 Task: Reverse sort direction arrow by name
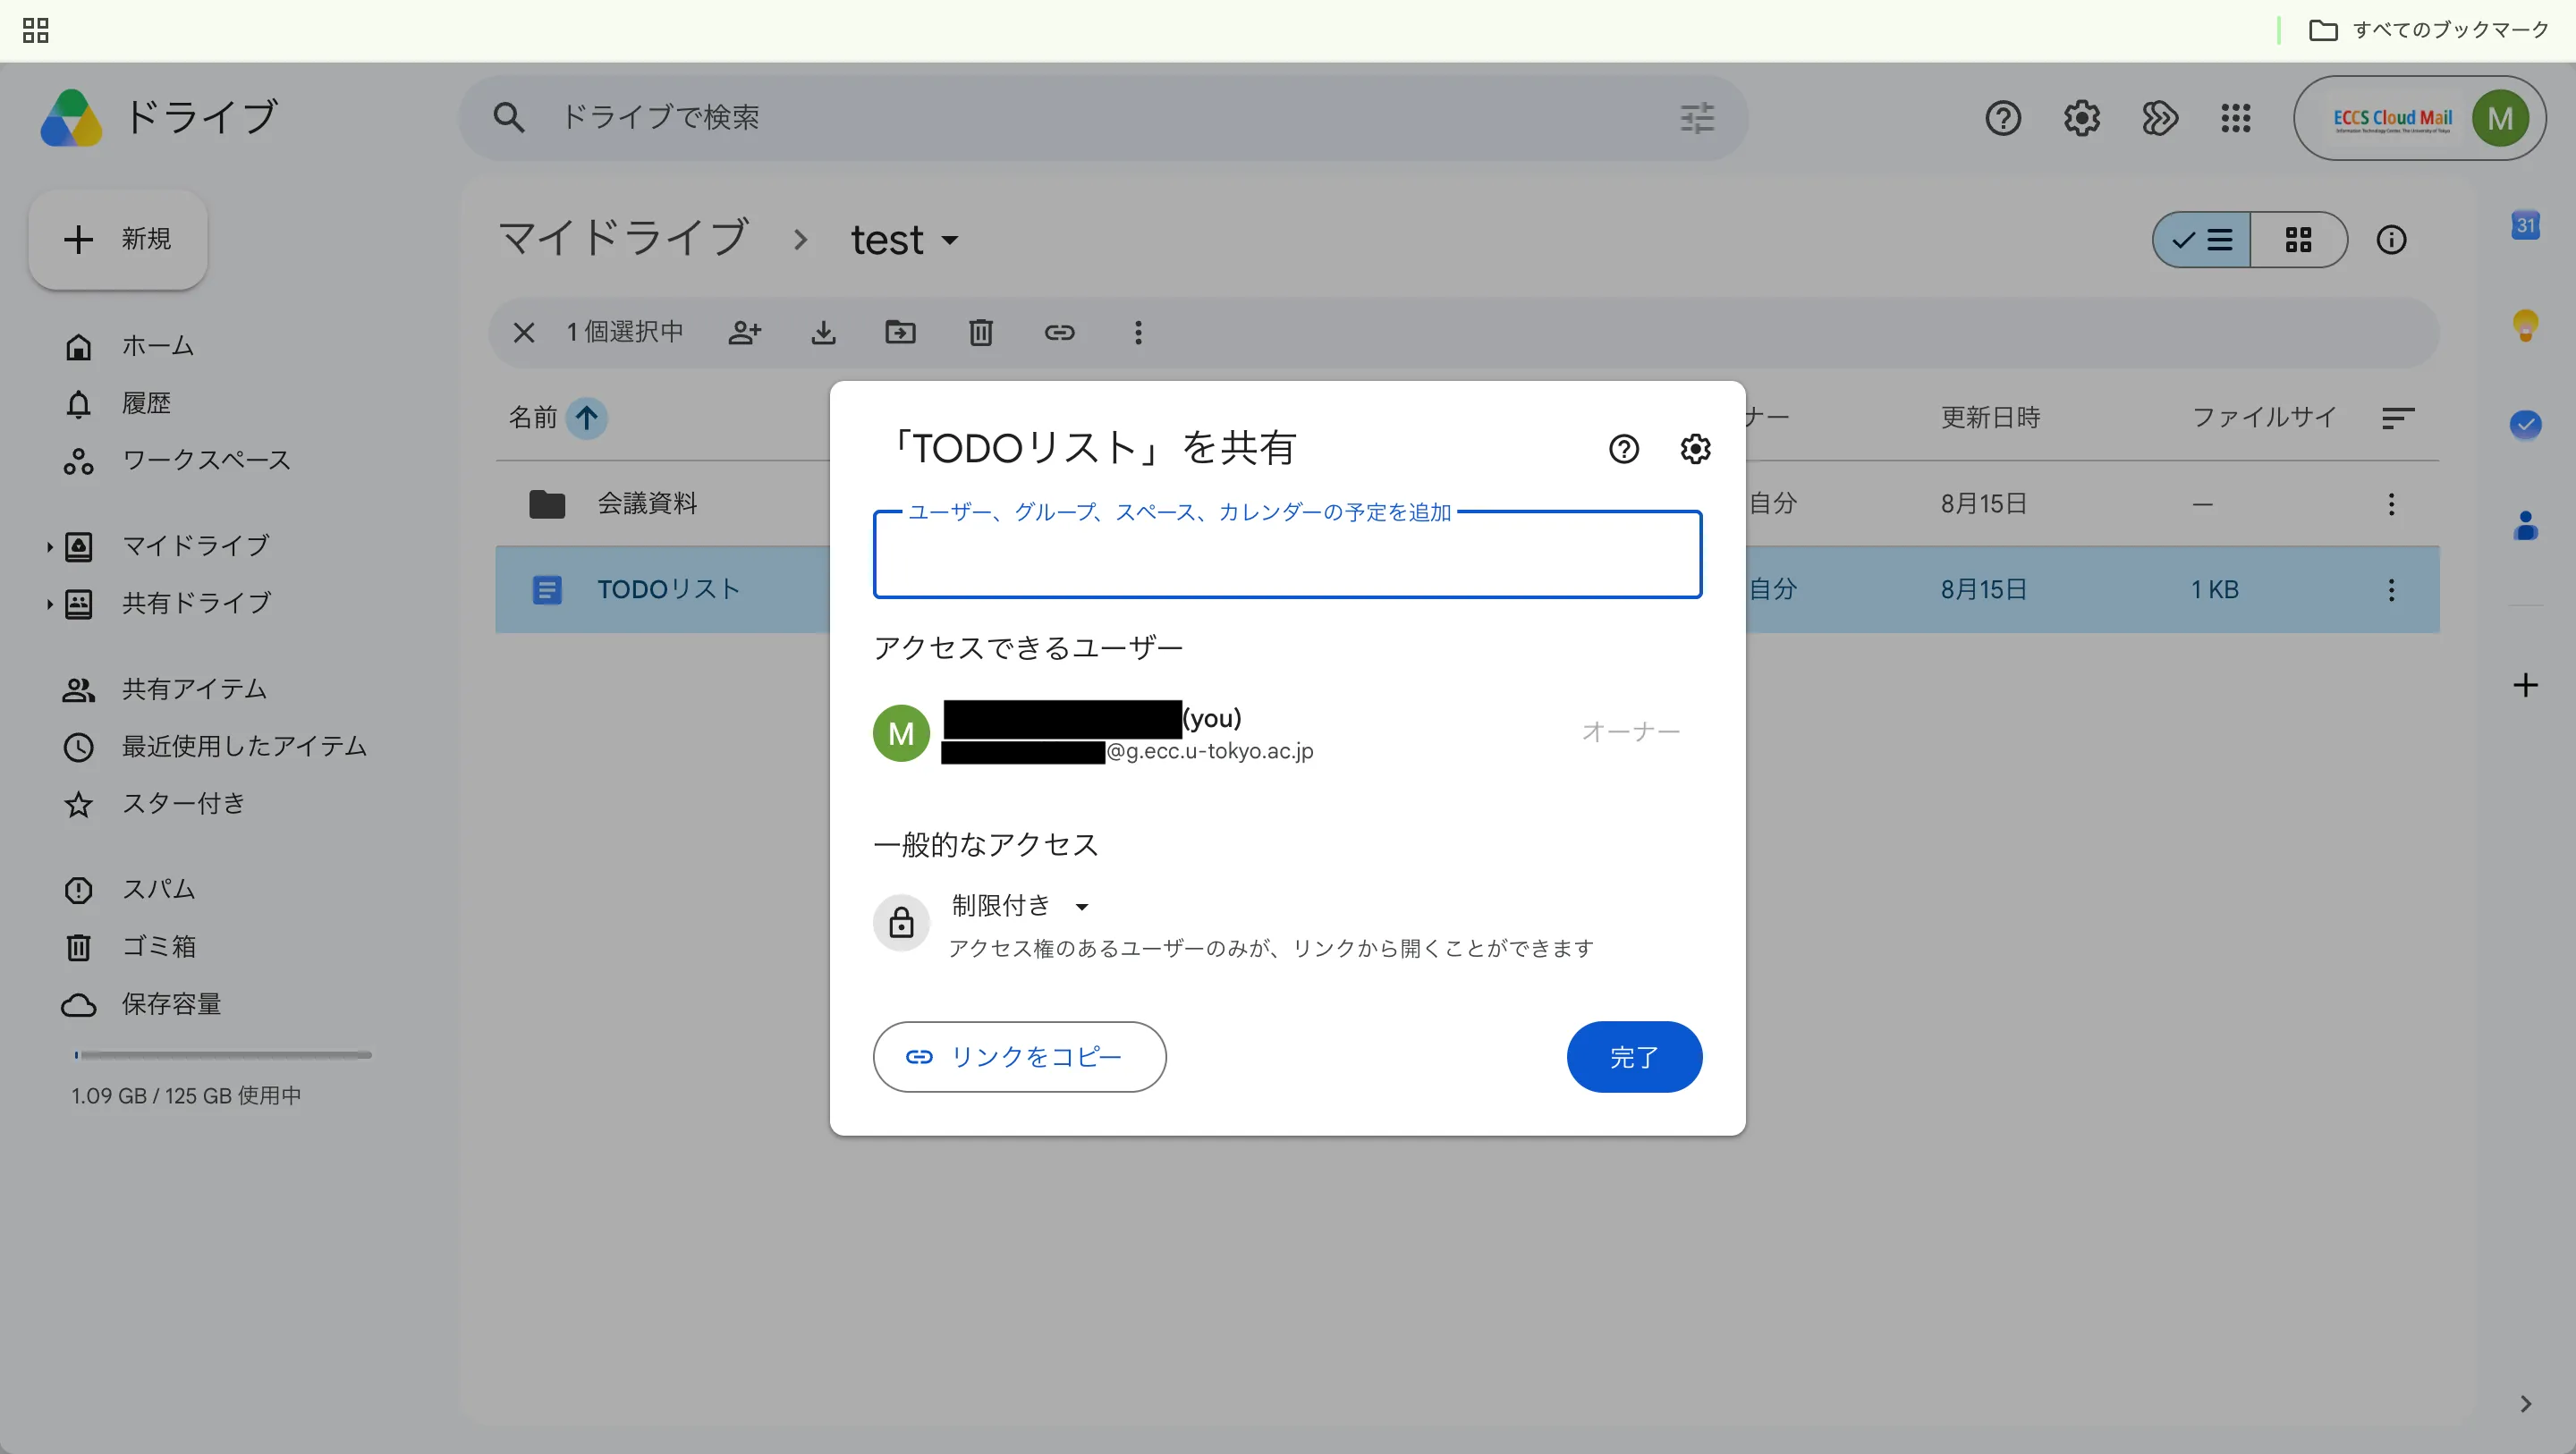(587, 418)
